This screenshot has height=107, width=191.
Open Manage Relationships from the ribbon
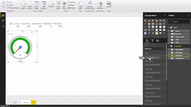[90, 5]
